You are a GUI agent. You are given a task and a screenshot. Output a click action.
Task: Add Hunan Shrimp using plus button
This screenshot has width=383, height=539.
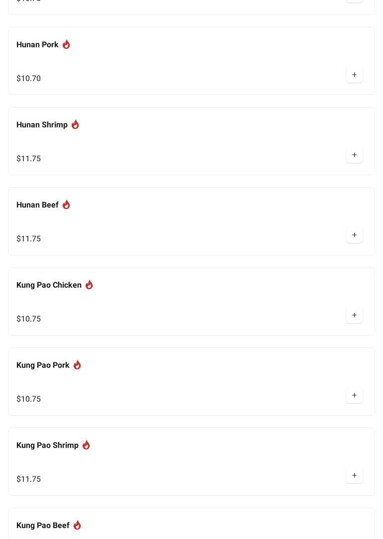(x=354, y=155)
